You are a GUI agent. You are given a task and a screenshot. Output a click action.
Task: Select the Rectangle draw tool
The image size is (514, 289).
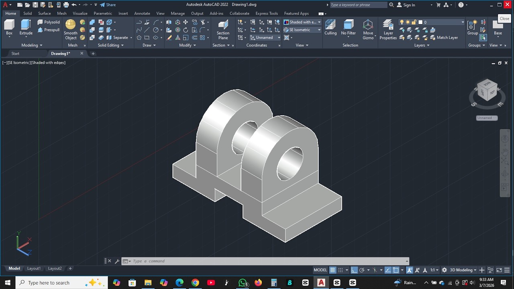tap(147, 37)
